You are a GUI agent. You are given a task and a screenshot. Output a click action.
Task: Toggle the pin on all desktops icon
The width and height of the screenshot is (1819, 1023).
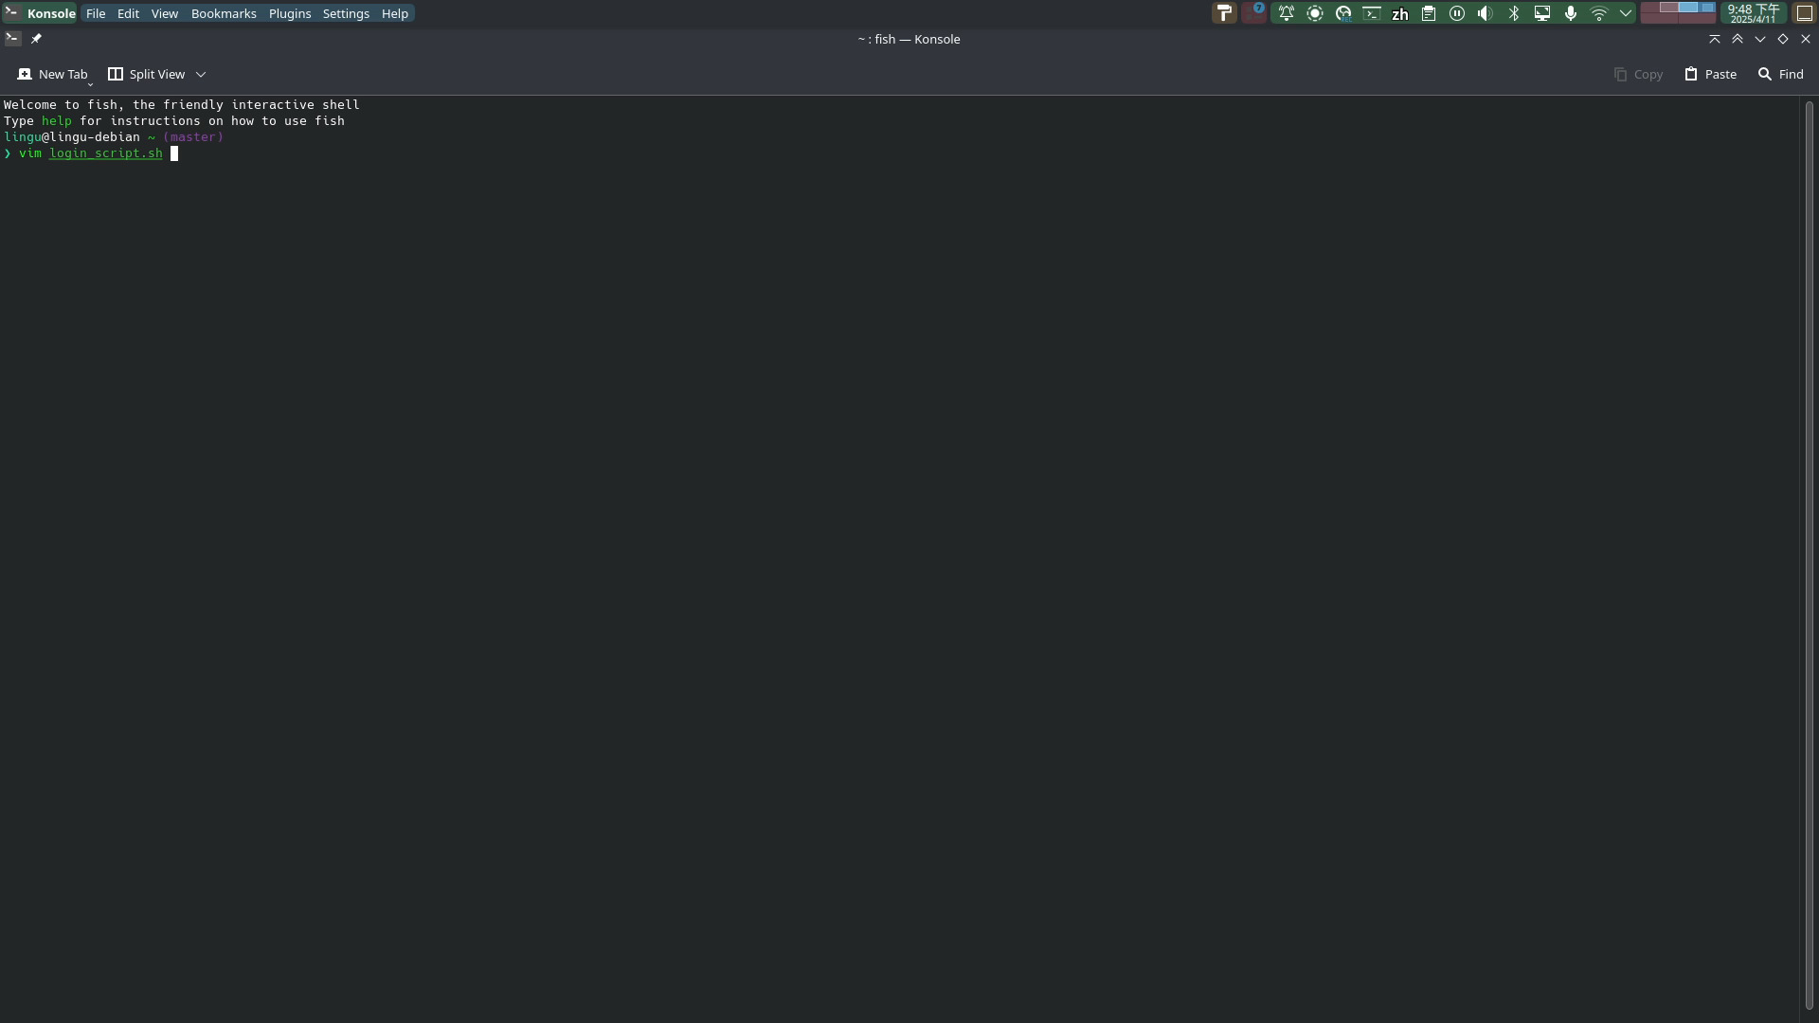point(36,39)
